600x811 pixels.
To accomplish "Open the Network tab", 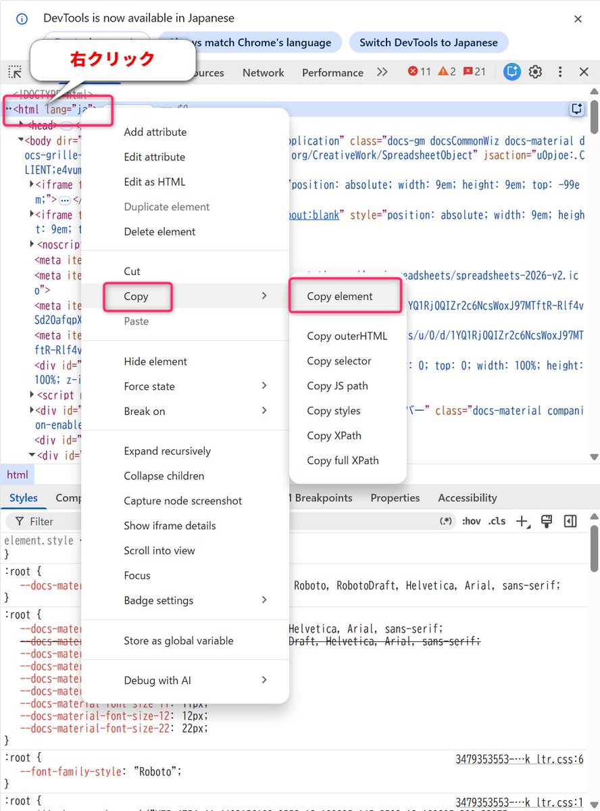I will 264,72.
